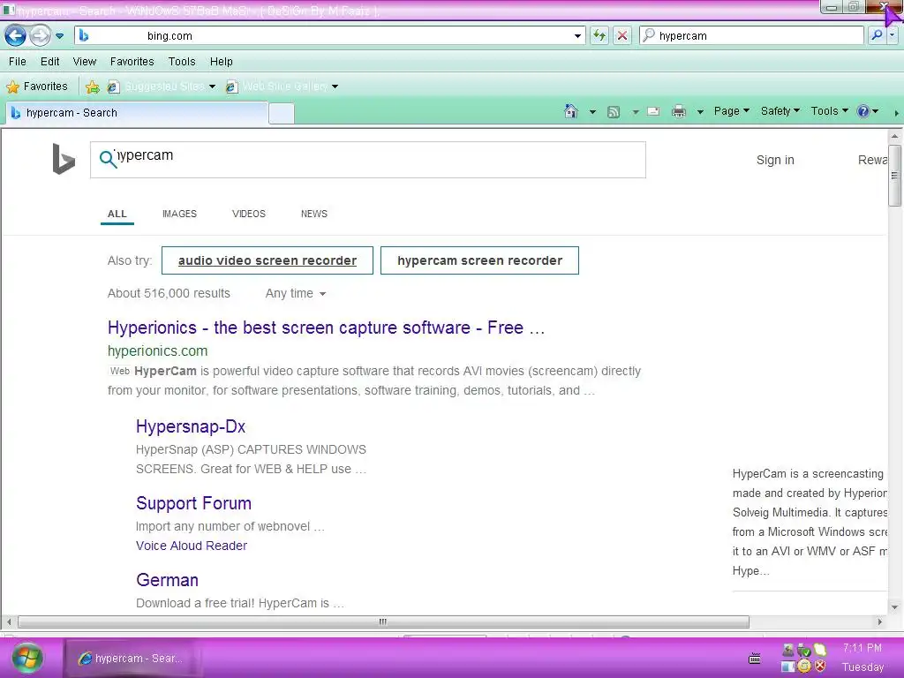Open the Edit menu
The width and height of the screenshot is (904, 678).
(x=49, y=61)
